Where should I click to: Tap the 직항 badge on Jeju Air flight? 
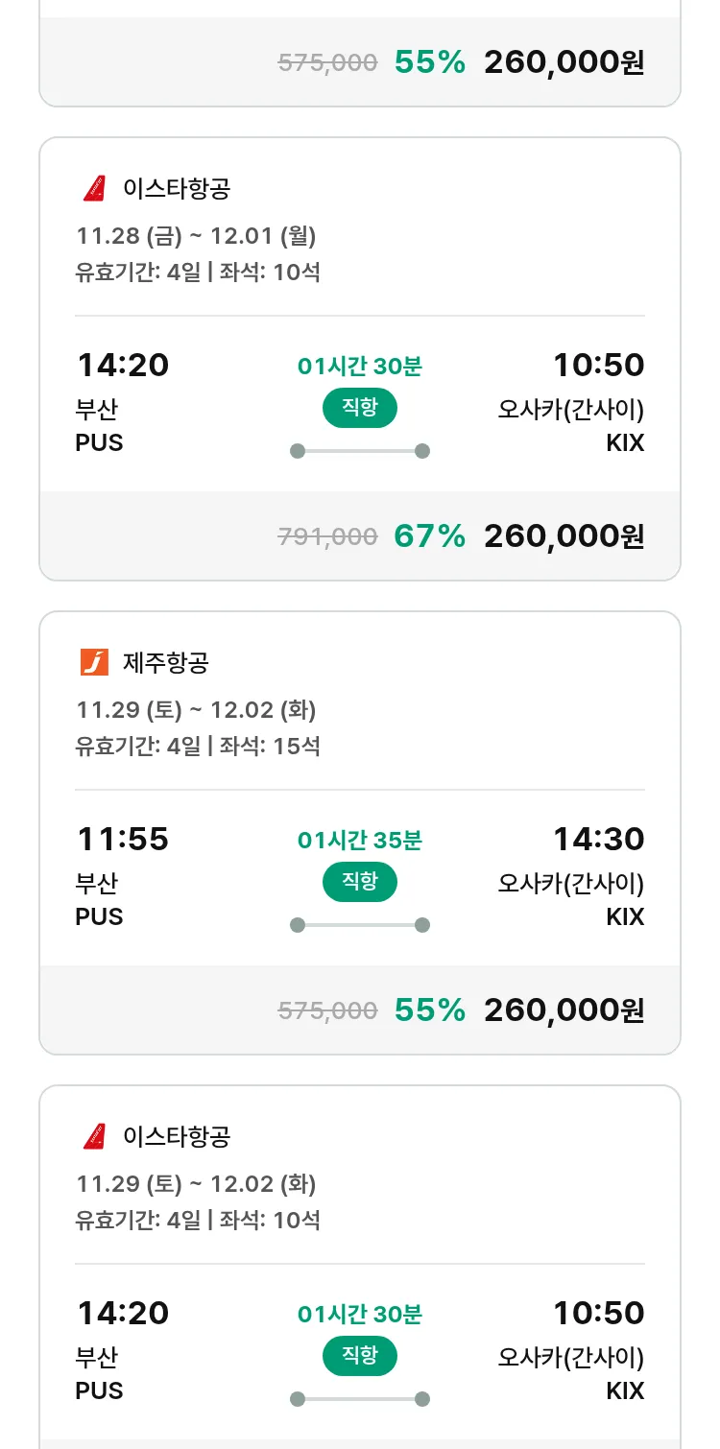coord(360,882)
